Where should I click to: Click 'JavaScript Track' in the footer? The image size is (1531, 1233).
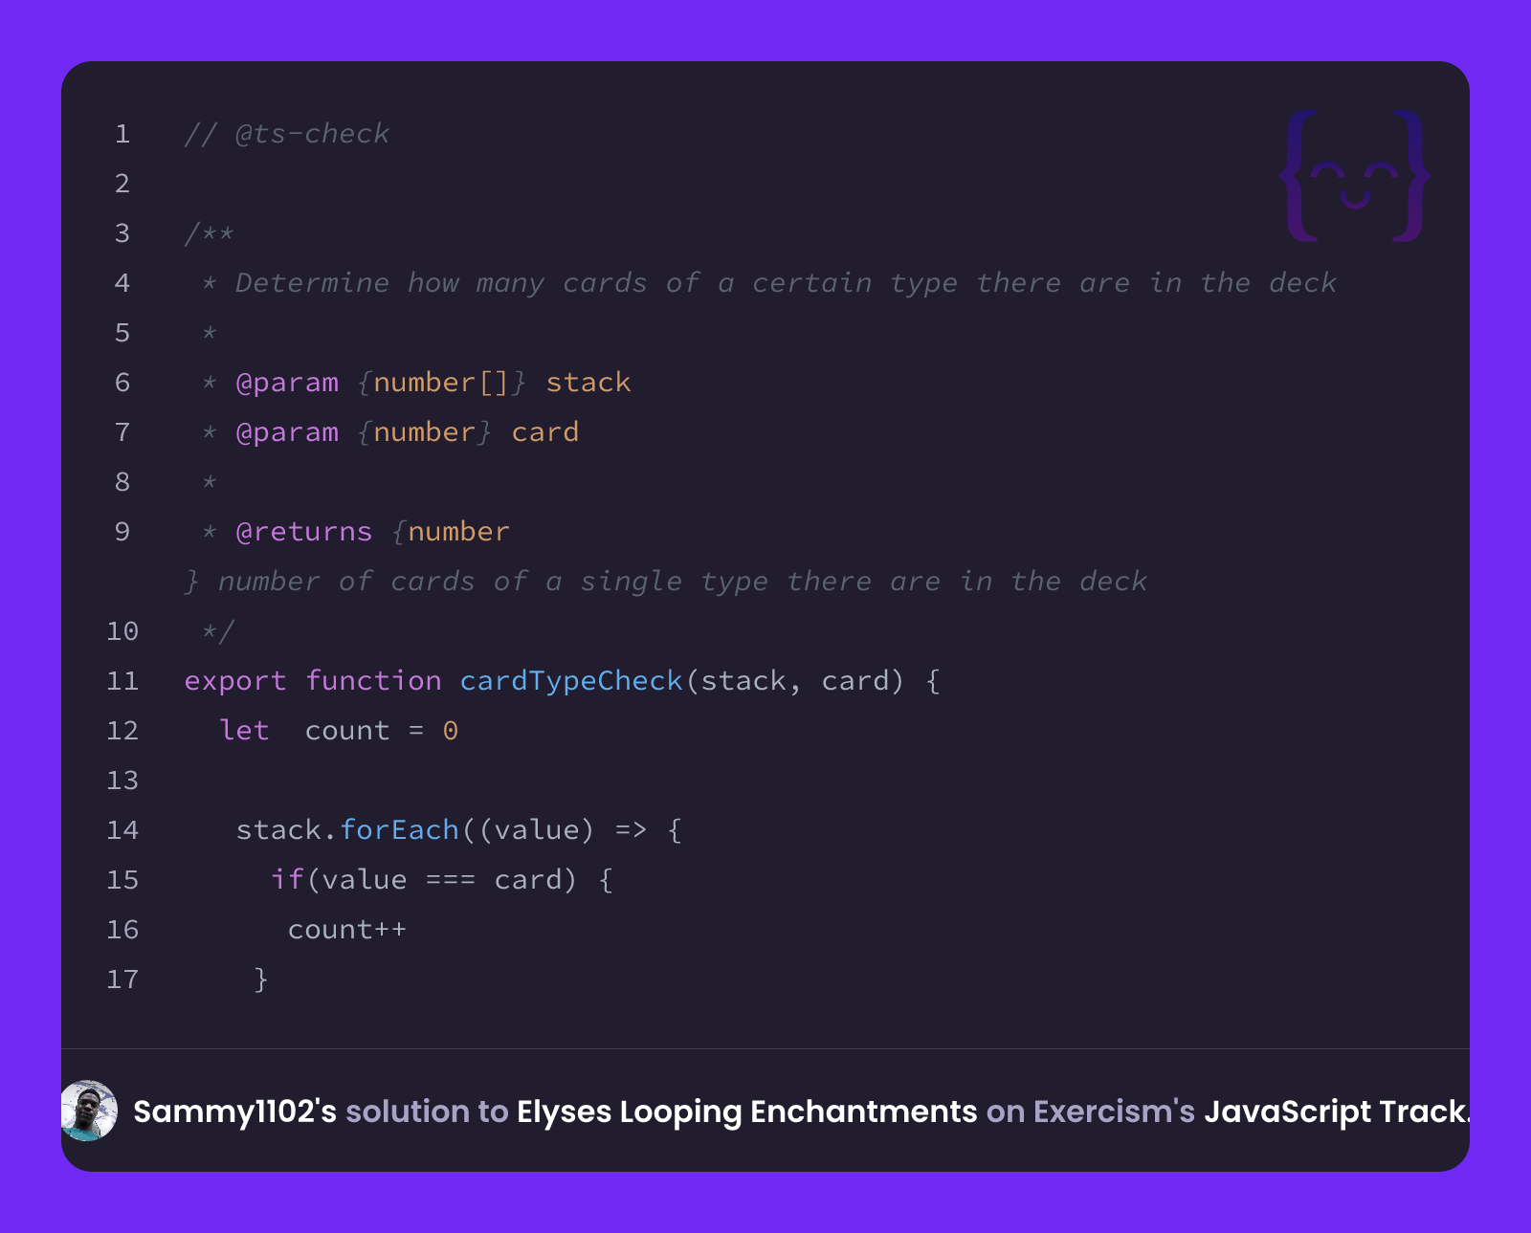click(1335, 1112)
